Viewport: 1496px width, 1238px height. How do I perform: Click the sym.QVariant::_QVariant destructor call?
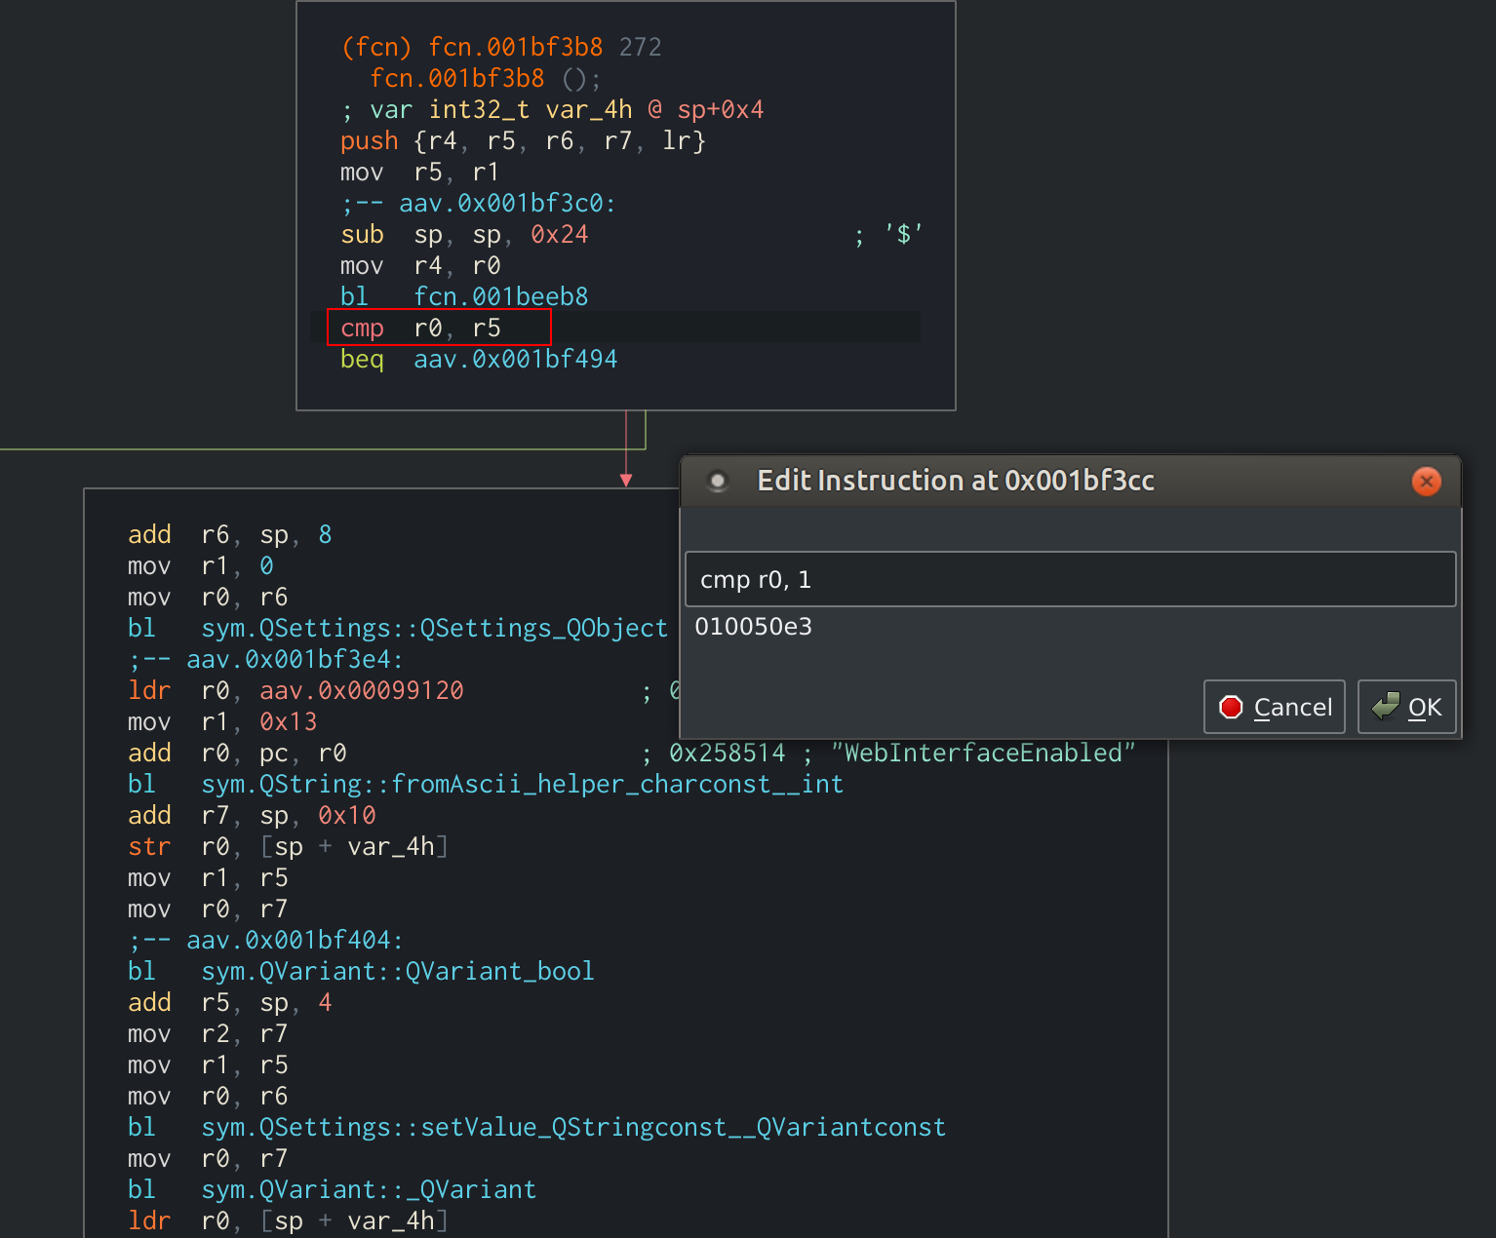tap(369, 1190)
